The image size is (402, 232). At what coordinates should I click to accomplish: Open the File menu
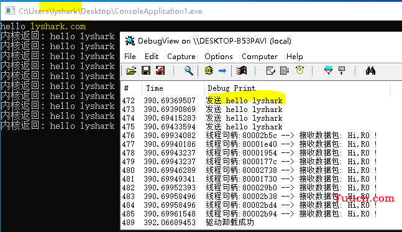coord(130,57)
